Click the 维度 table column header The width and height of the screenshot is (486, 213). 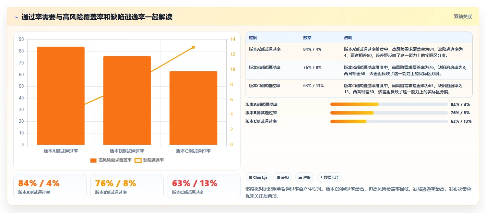coord(253,38)
